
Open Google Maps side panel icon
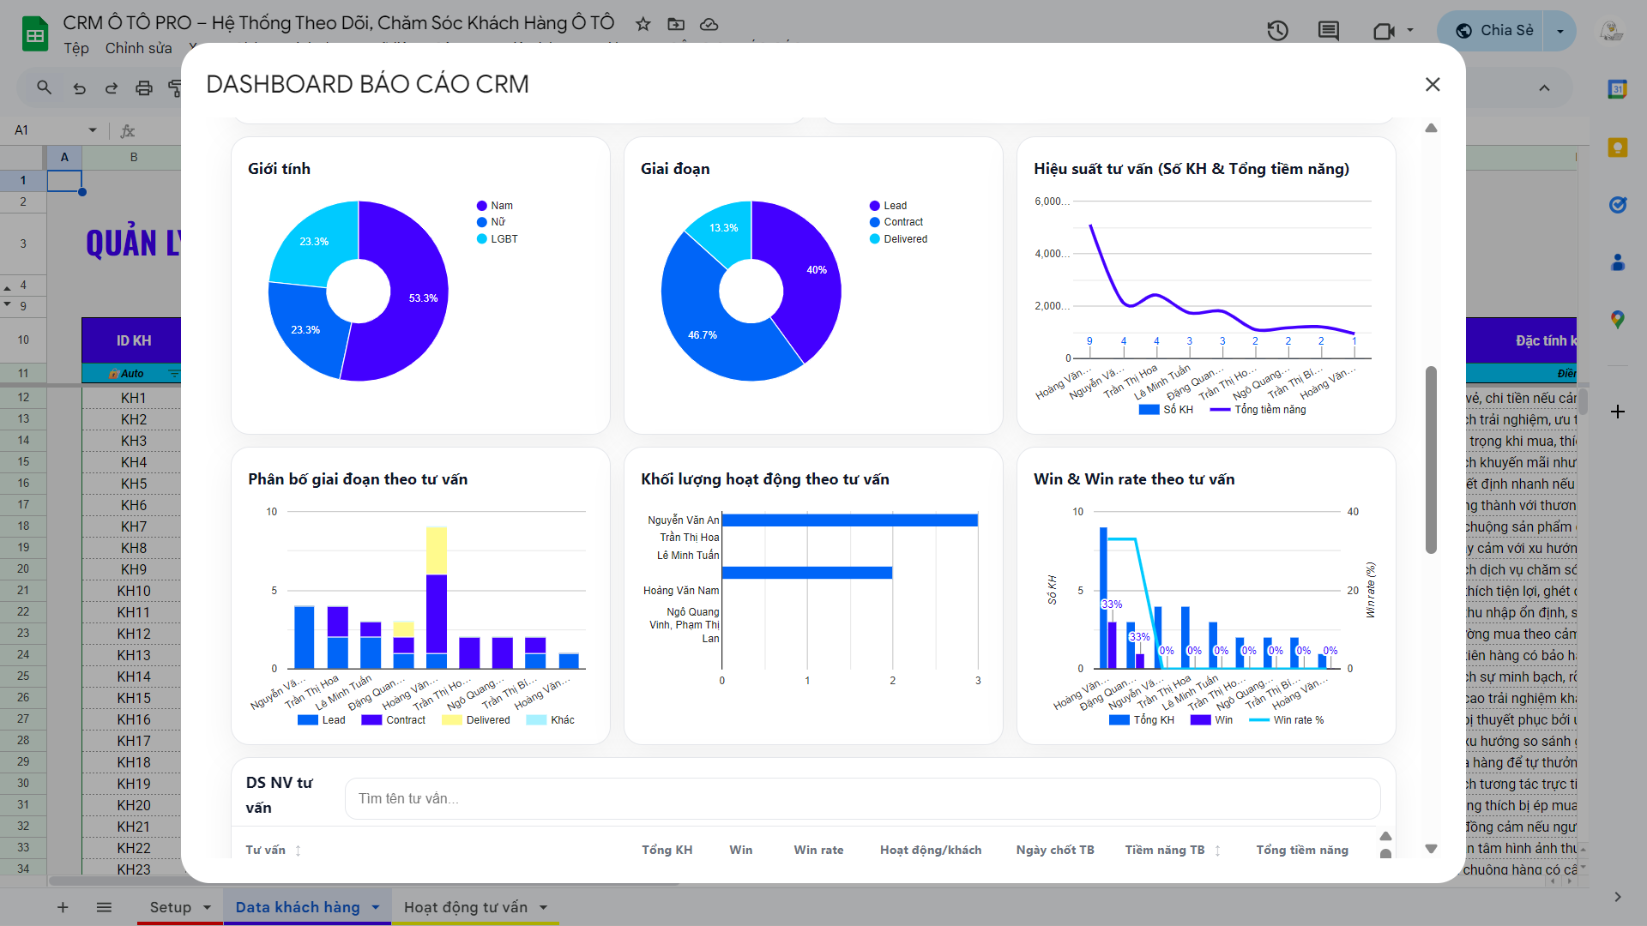(x=1617, y=320)
